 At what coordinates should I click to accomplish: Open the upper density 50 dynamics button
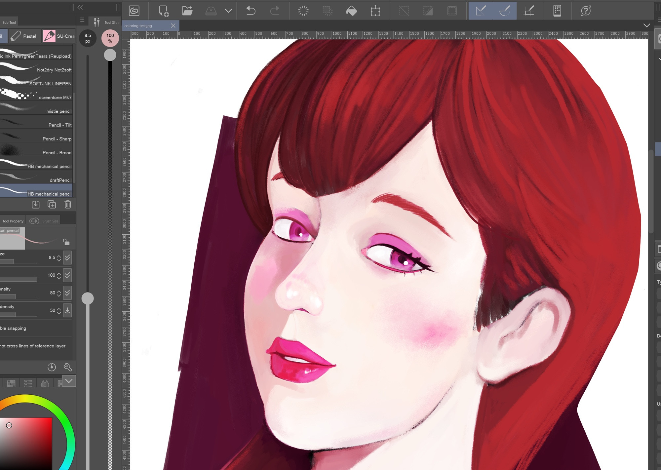(67, 293)
